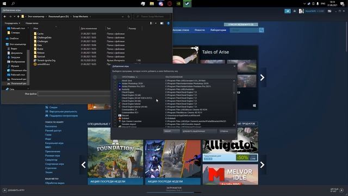Open the News tab in Steam store
Screen dimensions: 348x196
coord(200,30)
